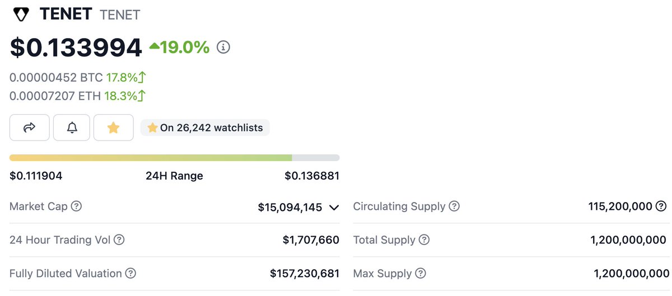The width and height of the screenshot is (672, 296).
Task: Click the Max Supply help icon
Action: (421, 274)
